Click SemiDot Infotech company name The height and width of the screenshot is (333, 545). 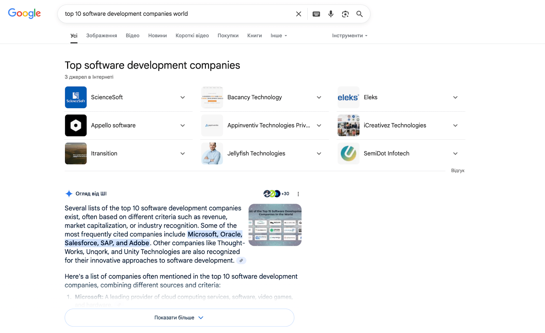[x=387, y=154]
